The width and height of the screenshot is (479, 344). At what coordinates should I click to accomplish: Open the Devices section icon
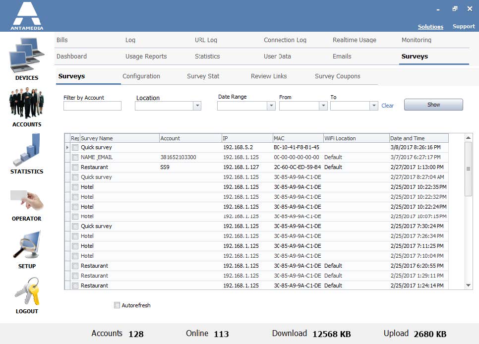click(27, 56)
